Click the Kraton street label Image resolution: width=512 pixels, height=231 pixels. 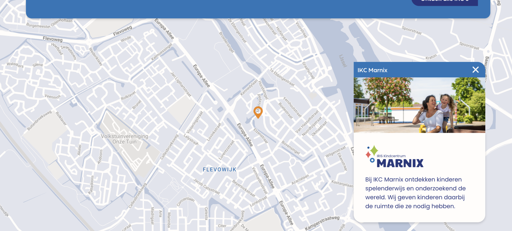point(431,57)
